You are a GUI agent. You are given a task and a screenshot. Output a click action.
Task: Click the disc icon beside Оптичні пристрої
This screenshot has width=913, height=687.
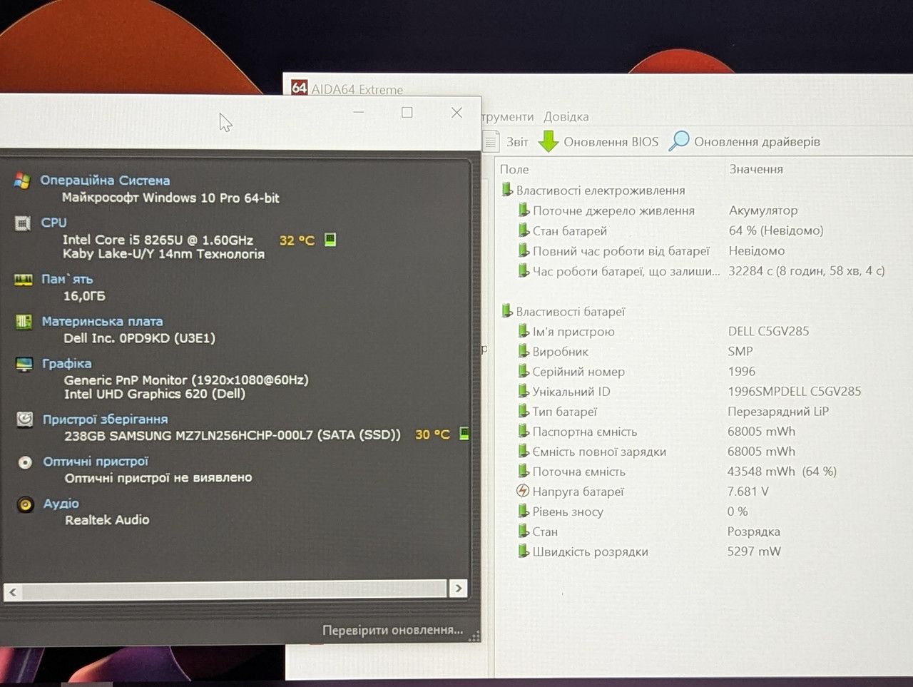tap(25, 462)
